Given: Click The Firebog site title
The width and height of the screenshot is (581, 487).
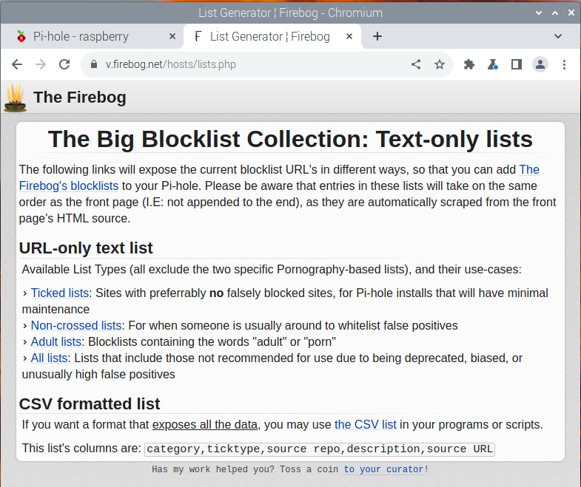Looking at the screenshot, I should point(80,98).
